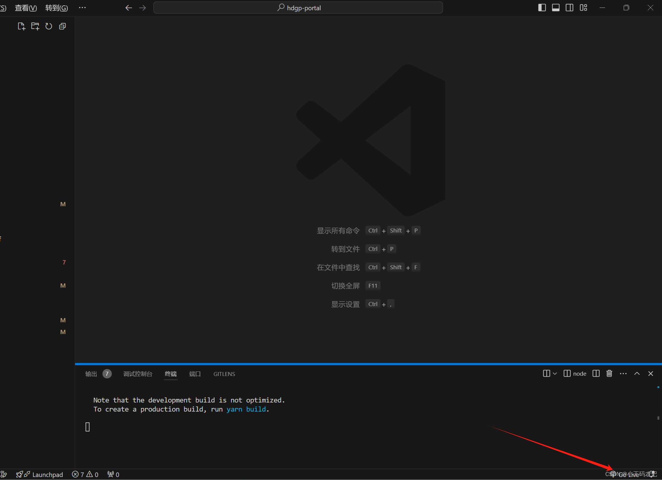Open the GITLENS panel tab
The height and width of the screenshot is (480, 662).
[224, 374]
